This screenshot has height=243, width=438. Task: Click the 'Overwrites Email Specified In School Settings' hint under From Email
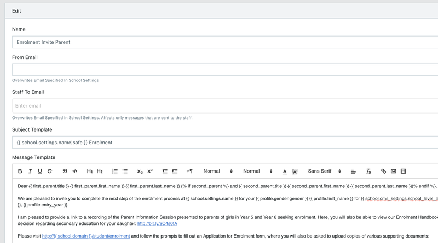tap(55, 80)
